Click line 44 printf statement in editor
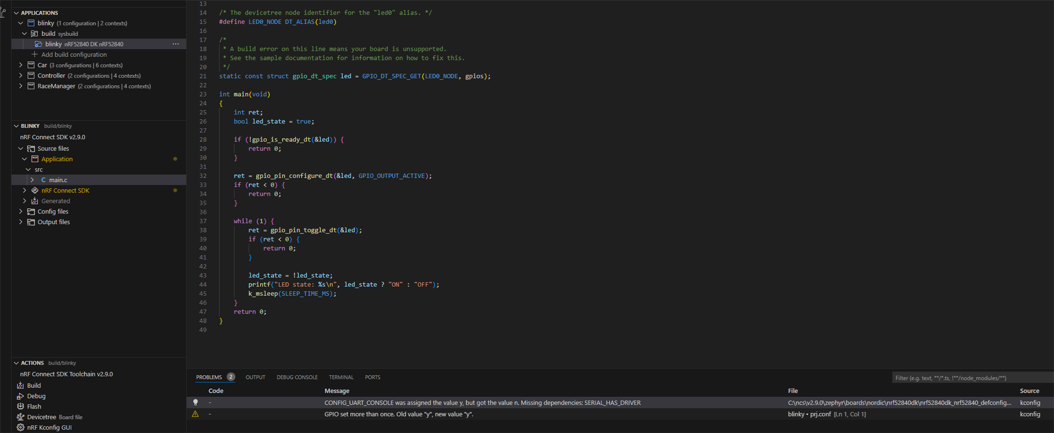 (x=344, y=284)
